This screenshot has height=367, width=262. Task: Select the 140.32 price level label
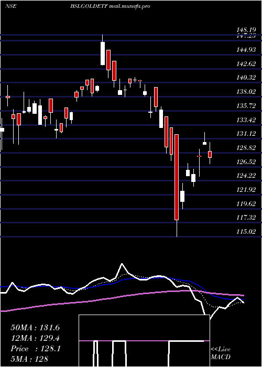(x=246, y=78)
